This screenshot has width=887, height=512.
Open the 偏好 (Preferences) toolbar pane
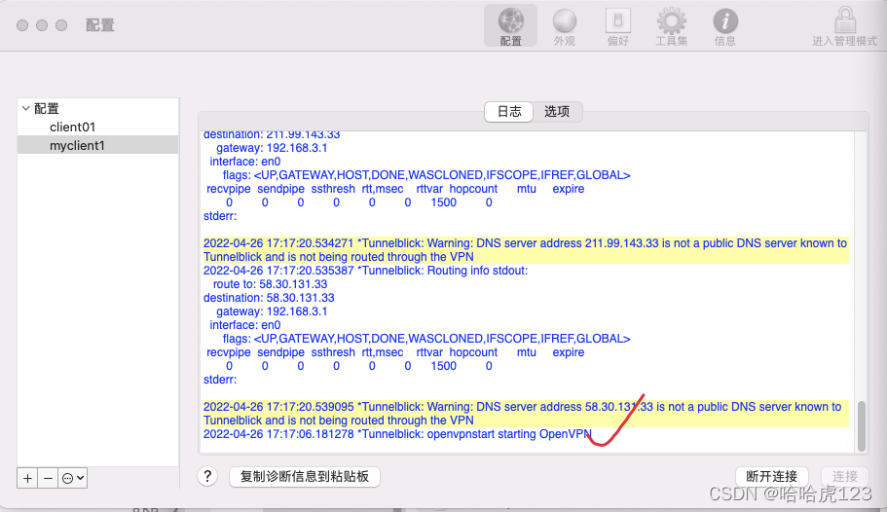[x=617, y=26]
